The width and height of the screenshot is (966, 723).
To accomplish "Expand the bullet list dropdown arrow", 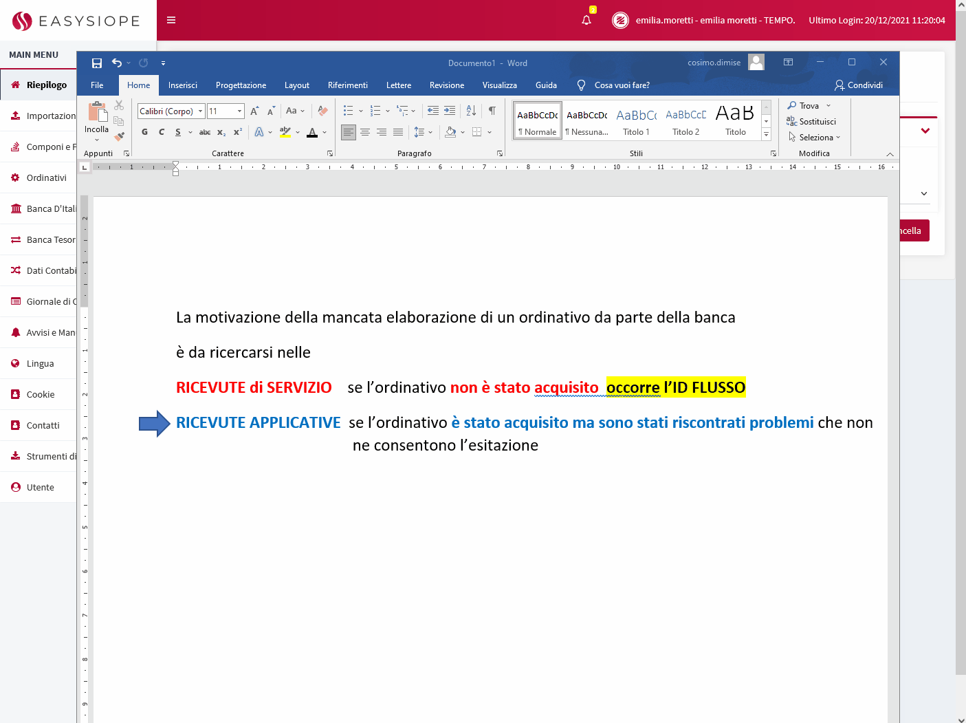I will (361, 111).
